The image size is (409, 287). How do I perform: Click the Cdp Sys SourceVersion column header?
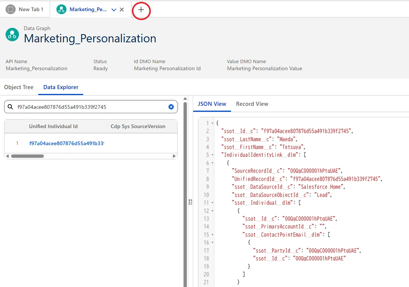(138, 126)
